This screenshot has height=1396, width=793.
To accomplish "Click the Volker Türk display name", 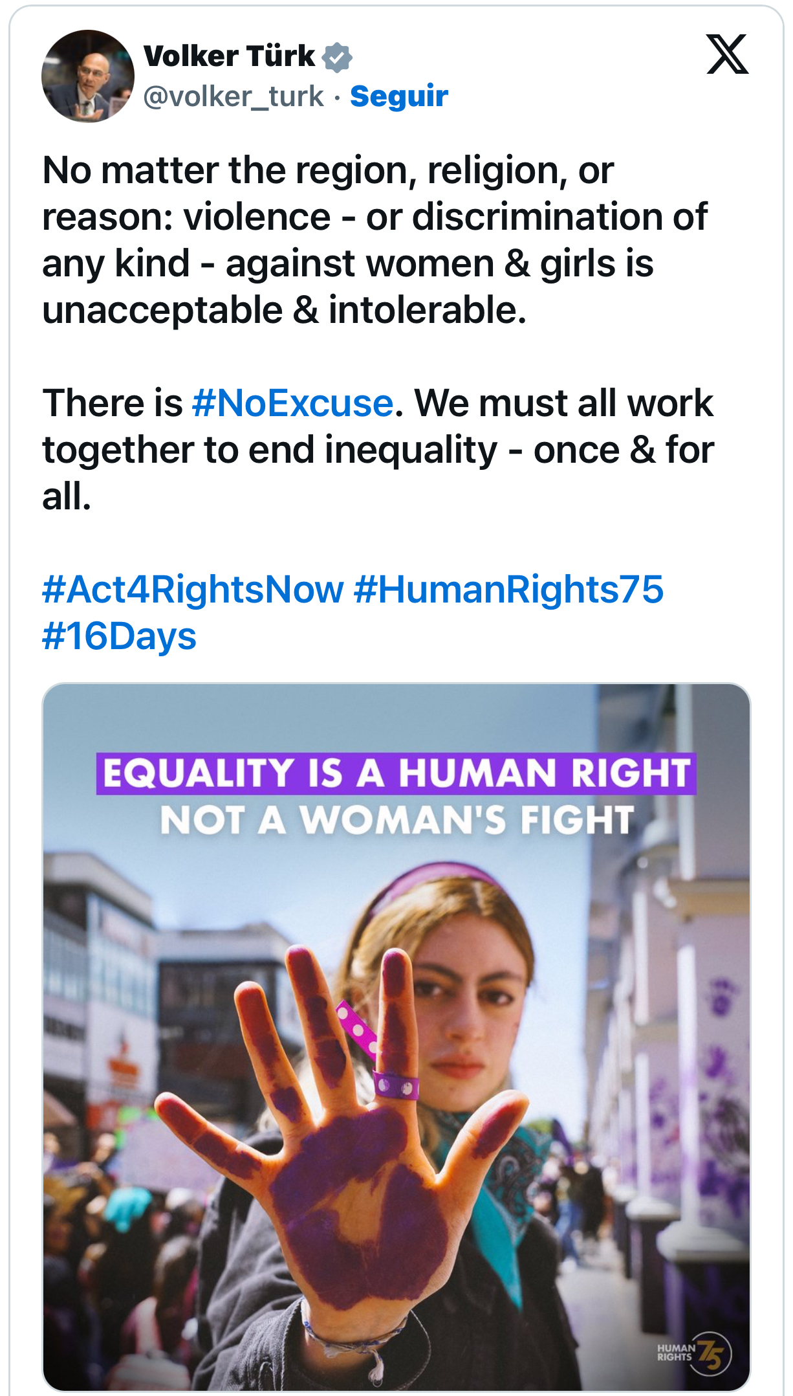I will [229, 56].
